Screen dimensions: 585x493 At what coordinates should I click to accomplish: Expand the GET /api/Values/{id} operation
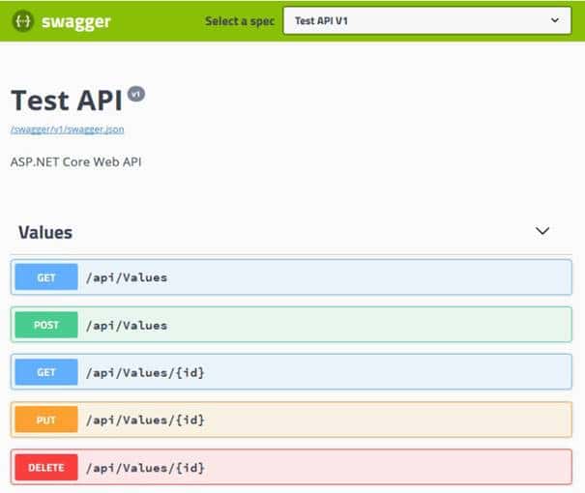coord(291,372)
